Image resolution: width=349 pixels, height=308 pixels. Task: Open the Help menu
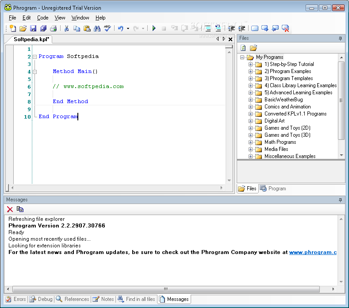point(100,18)
